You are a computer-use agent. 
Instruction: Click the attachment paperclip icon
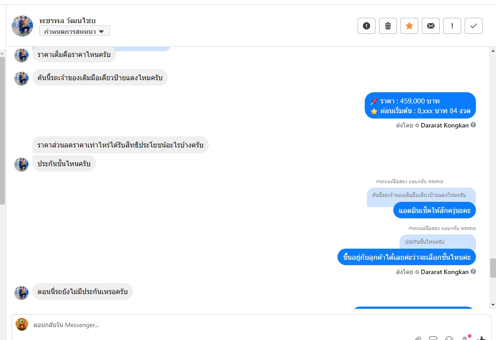[x=417, y=339]
